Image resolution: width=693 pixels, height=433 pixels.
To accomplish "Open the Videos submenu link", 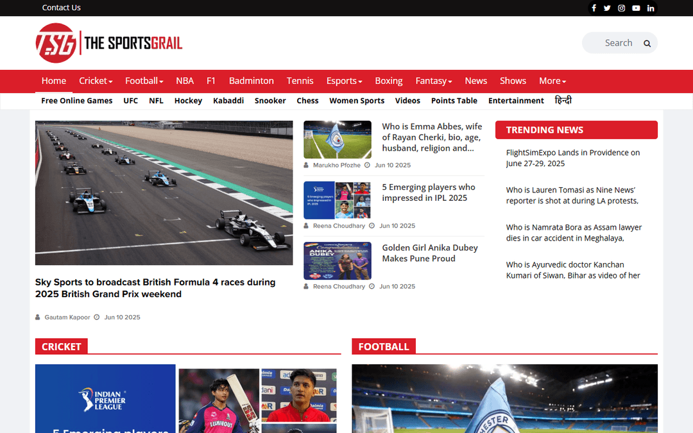I will (x=407, y=101).
